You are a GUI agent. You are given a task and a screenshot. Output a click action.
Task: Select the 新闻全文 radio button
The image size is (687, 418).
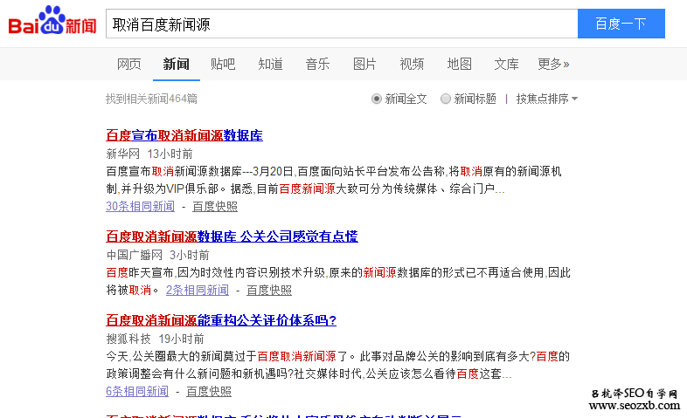[x=377, y=99]
